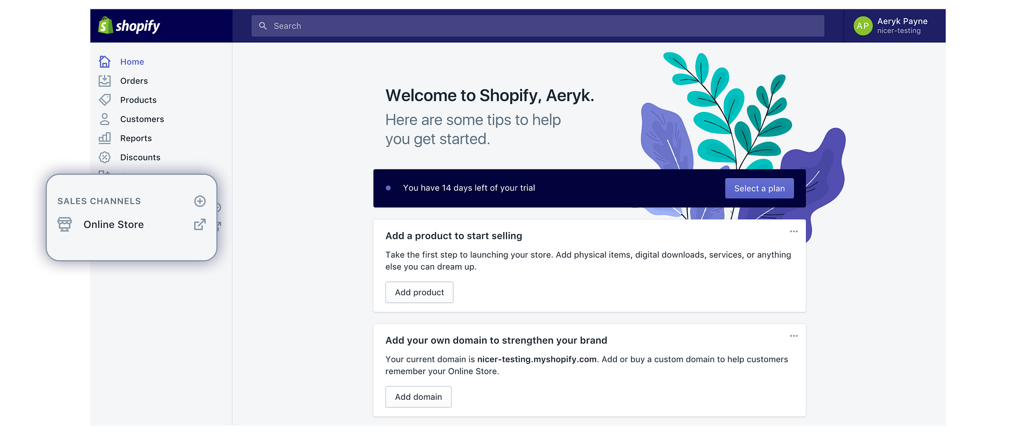Select the Products tag icon

(105, 100)
